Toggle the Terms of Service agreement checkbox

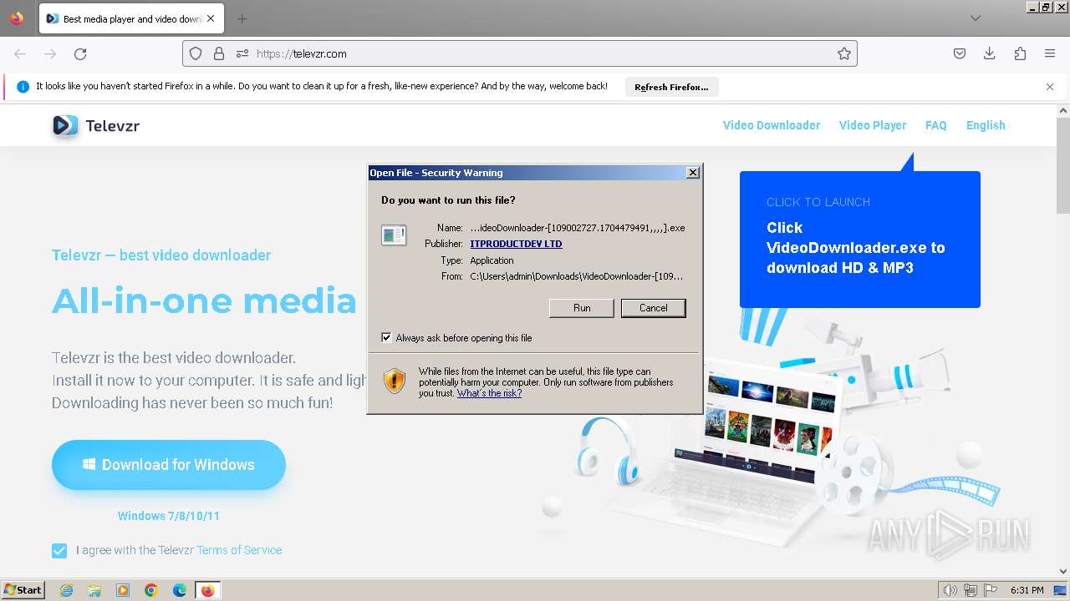(59, 551)
